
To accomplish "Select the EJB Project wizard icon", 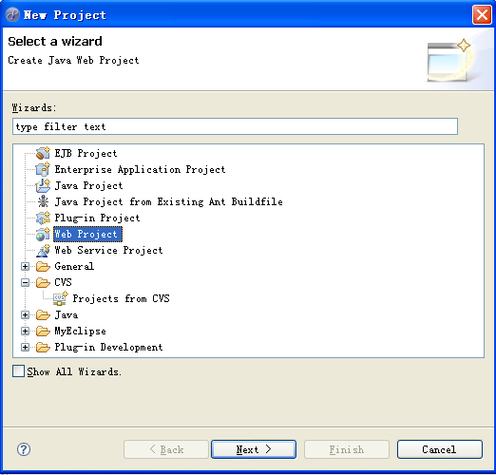I will pyautogui.click(x=43, y=153).
